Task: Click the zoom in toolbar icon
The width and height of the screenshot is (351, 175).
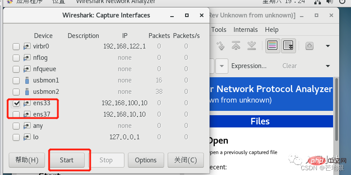Action: [310, 46]
